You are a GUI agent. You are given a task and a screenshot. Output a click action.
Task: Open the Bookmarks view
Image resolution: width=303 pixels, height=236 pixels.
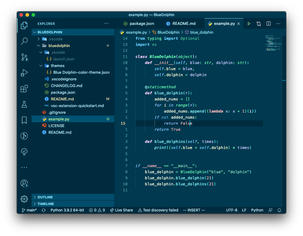coord(24,120)
